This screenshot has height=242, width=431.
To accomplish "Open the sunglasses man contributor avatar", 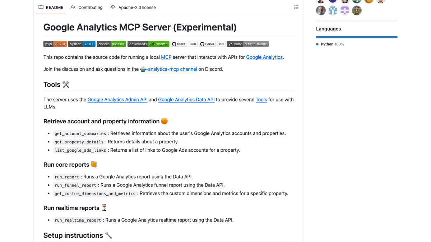I will (357, 10).
